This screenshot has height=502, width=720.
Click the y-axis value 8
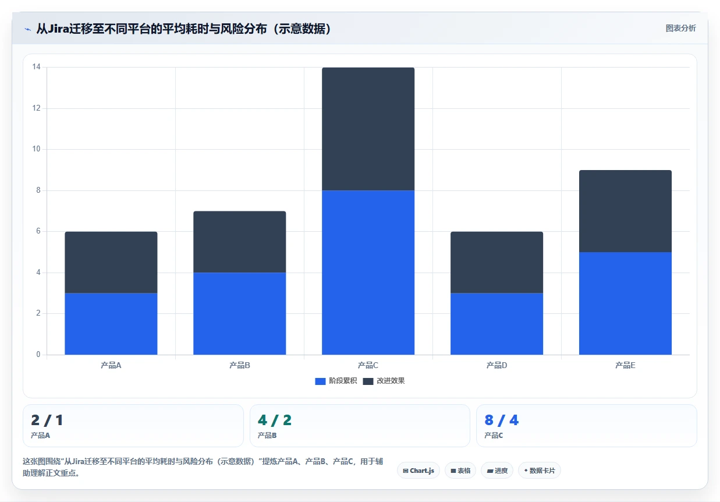pyautogui.click(x=38, y=190)
